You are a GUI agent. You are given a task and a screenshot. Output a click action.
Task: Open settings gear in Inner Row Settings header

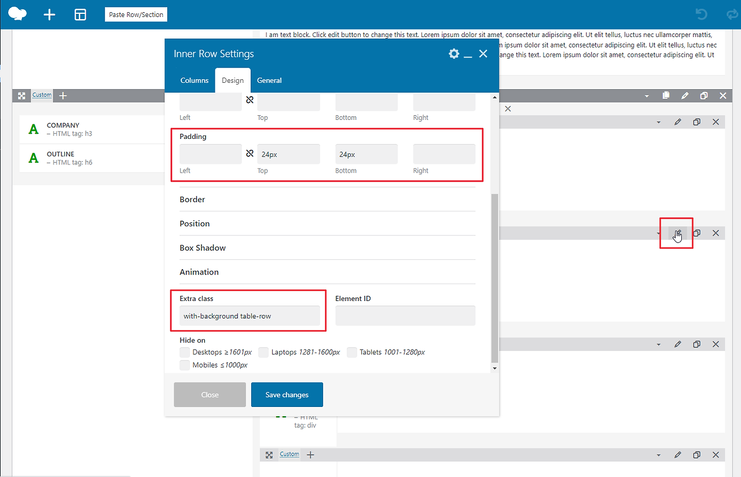(454, 54)
